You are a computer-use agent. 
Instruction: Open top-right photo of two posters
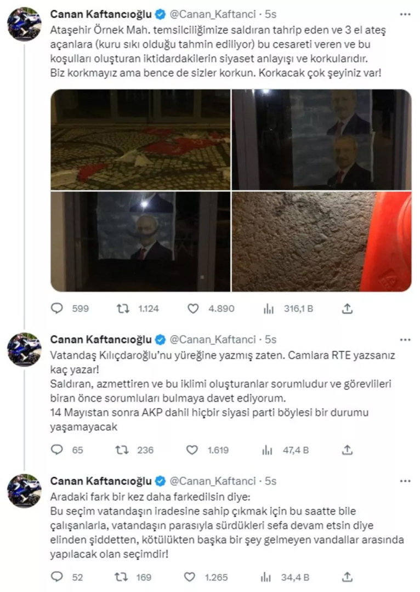[x=321, y=140]
